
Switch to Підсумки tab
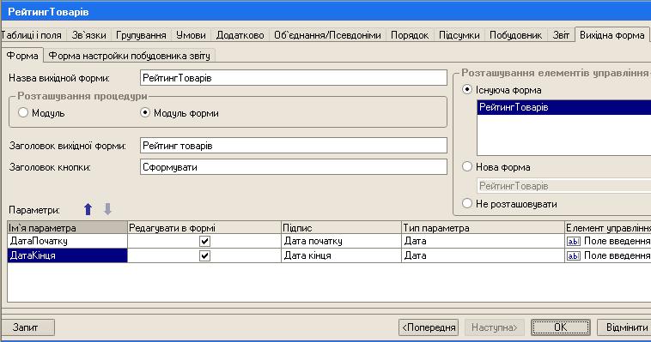click(x=459, y=35)
